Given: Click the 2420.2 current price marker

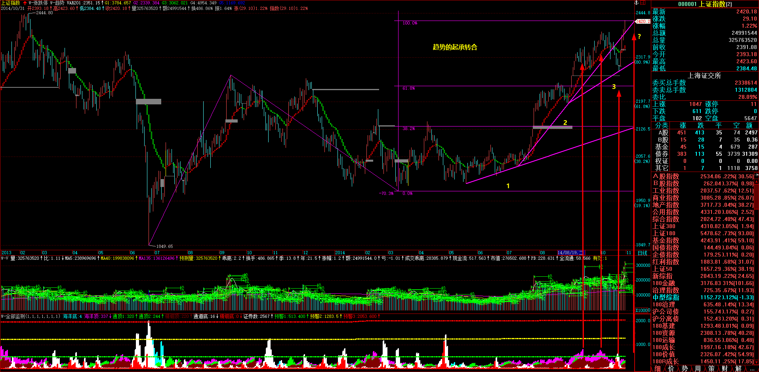Looking at the screenshot, I should 643,21.
